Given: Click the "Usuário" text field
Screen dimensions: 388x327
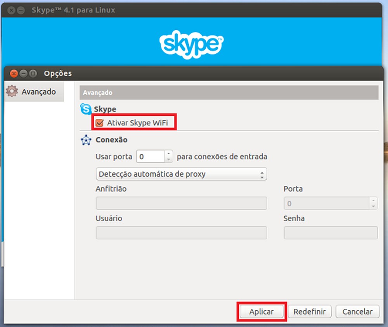Looking at the screenshot, I should tap(181, 233).
